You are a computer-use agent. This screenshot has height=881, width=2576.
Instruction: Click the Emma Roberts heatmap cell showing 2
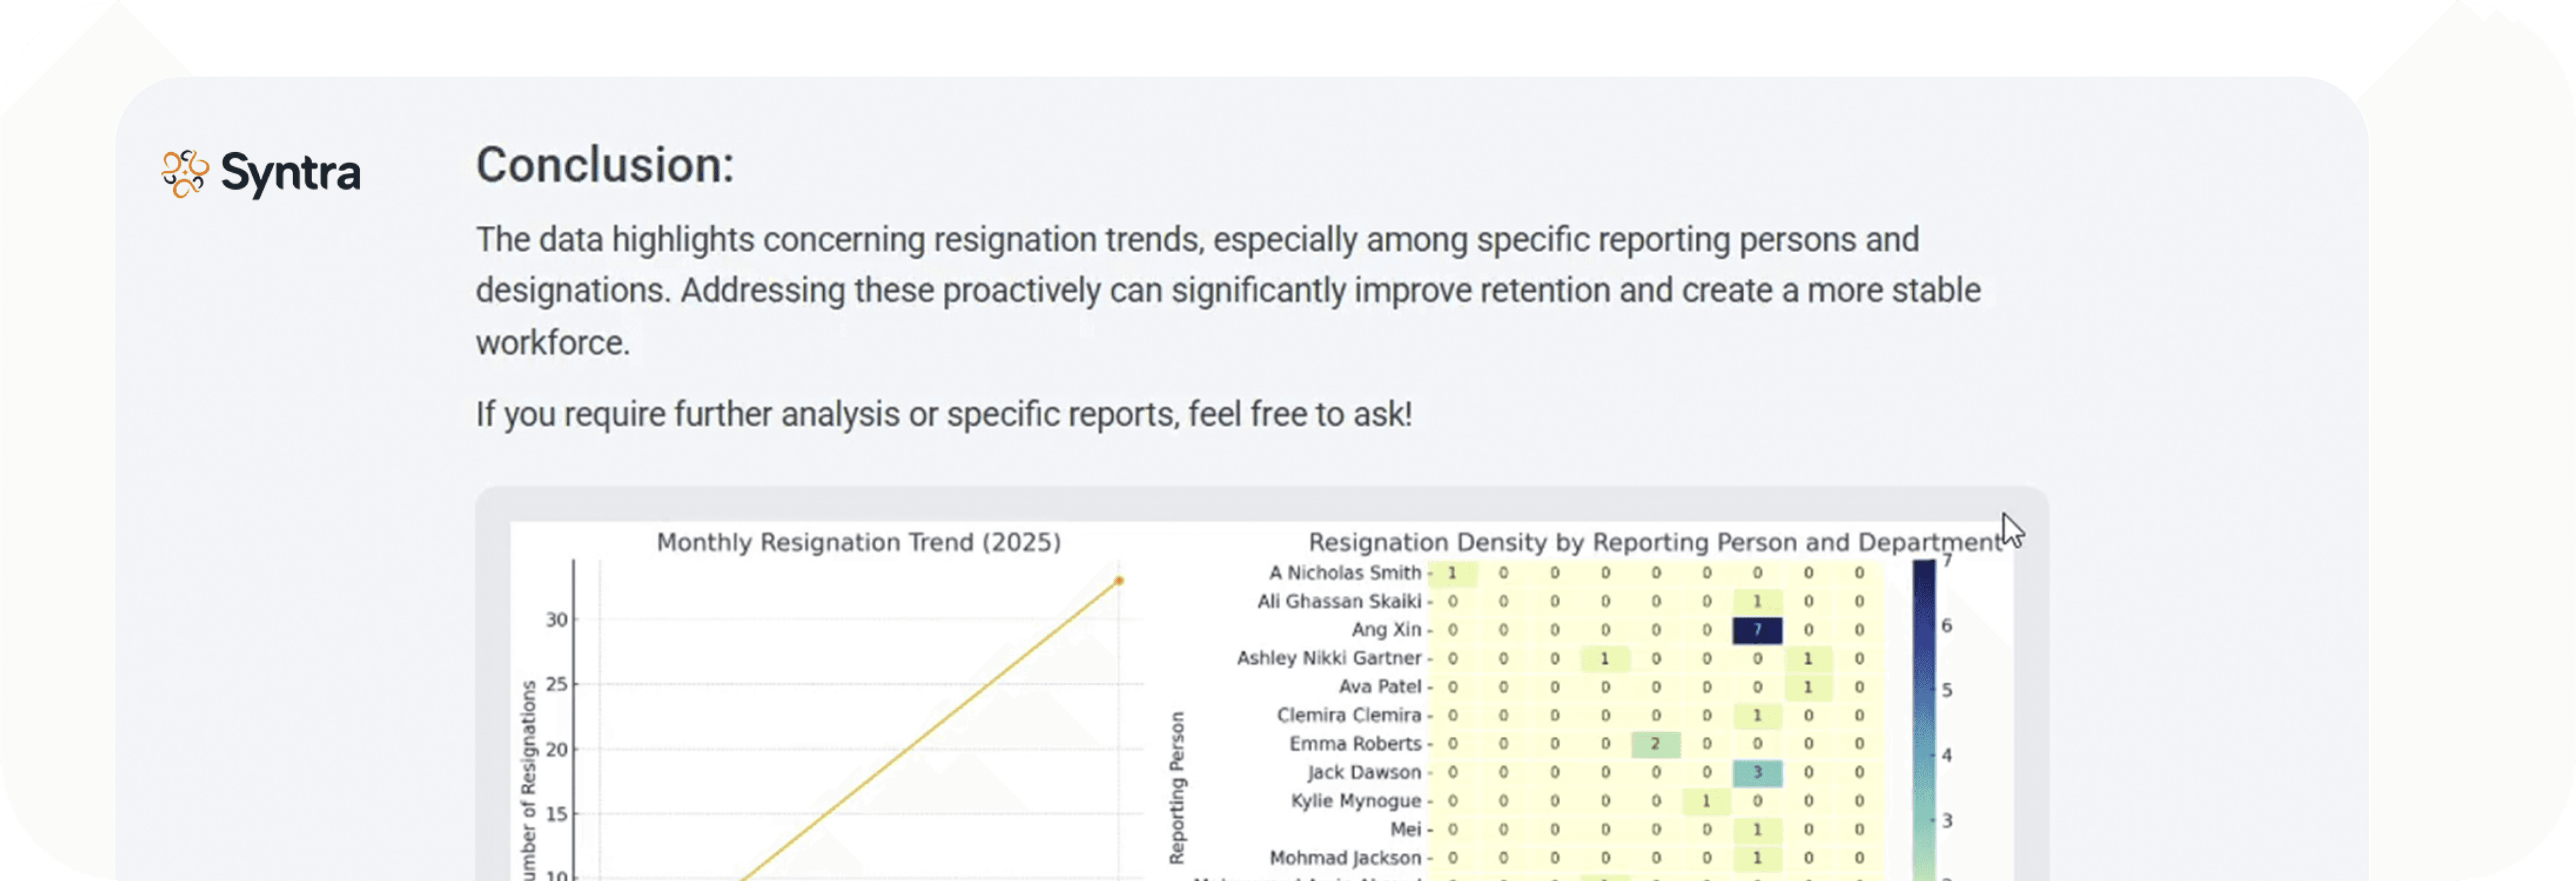tap(1655, 744)
